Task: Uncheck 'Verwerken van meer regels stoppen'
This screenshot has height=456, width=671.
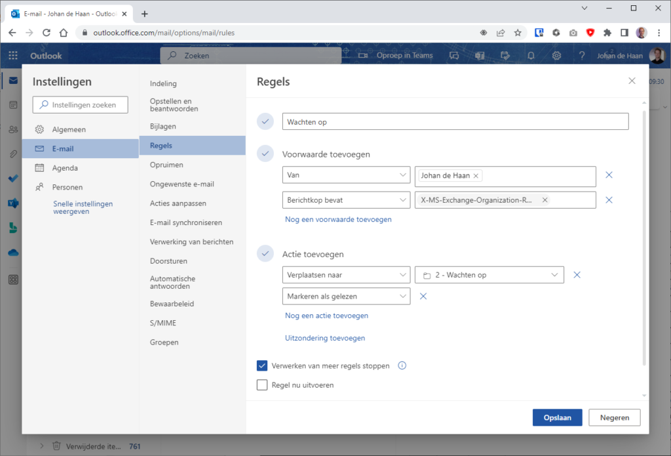Action: tap(262, 365)
